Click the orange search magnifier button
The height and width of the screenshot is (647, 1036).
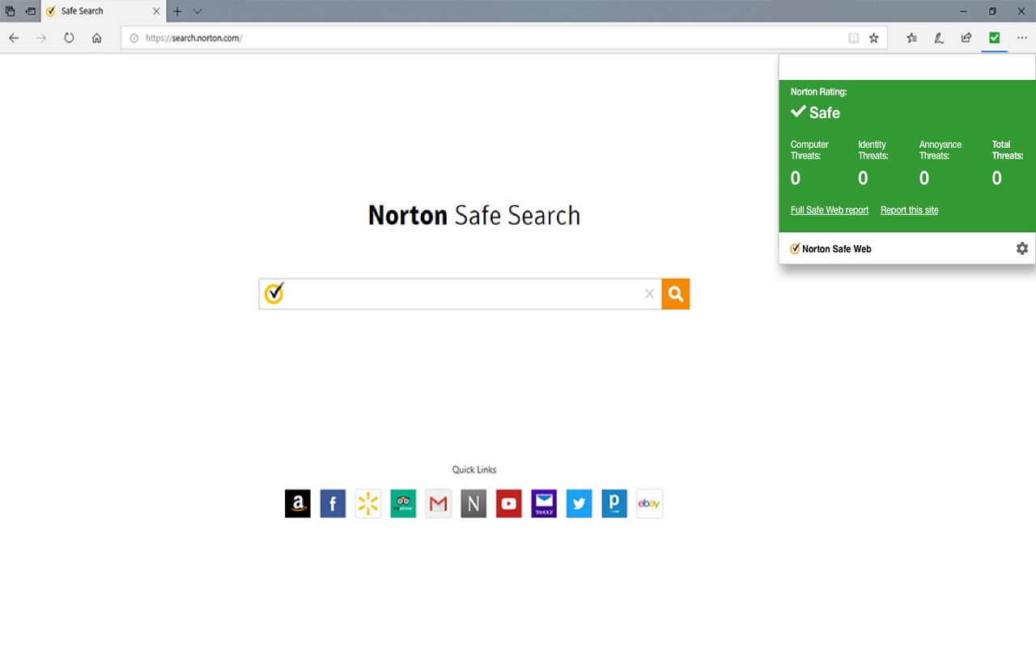point(676,294)
